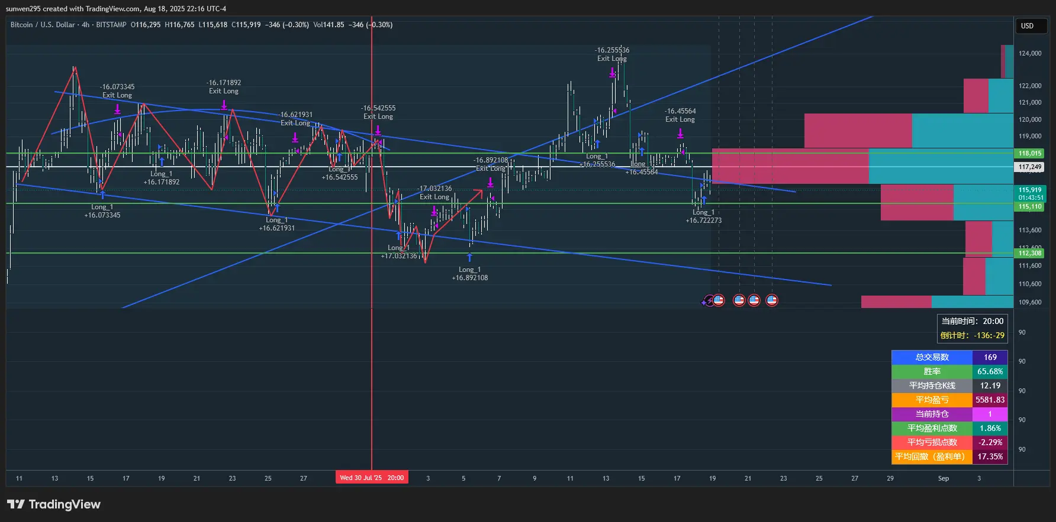The image size is (1056, 522).
Task: Click the red 平均亏损点数 cell
Action: 932,442
